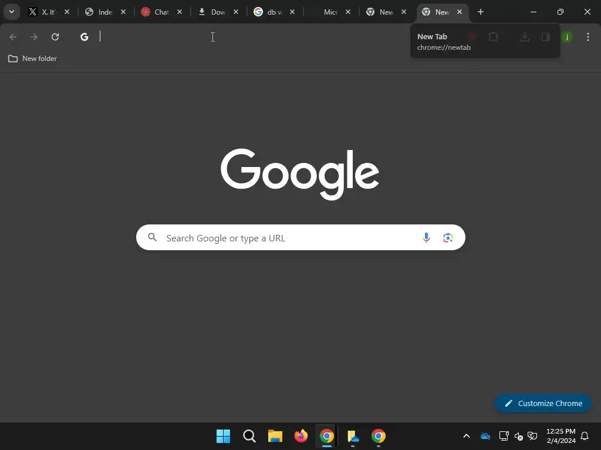Open network status tray icon

pos(504,436)
